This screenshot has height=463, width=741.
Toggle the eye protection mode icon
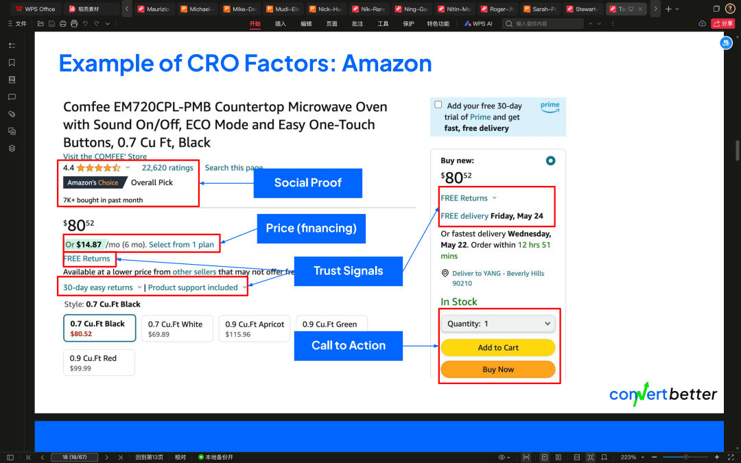coord(502,458)
